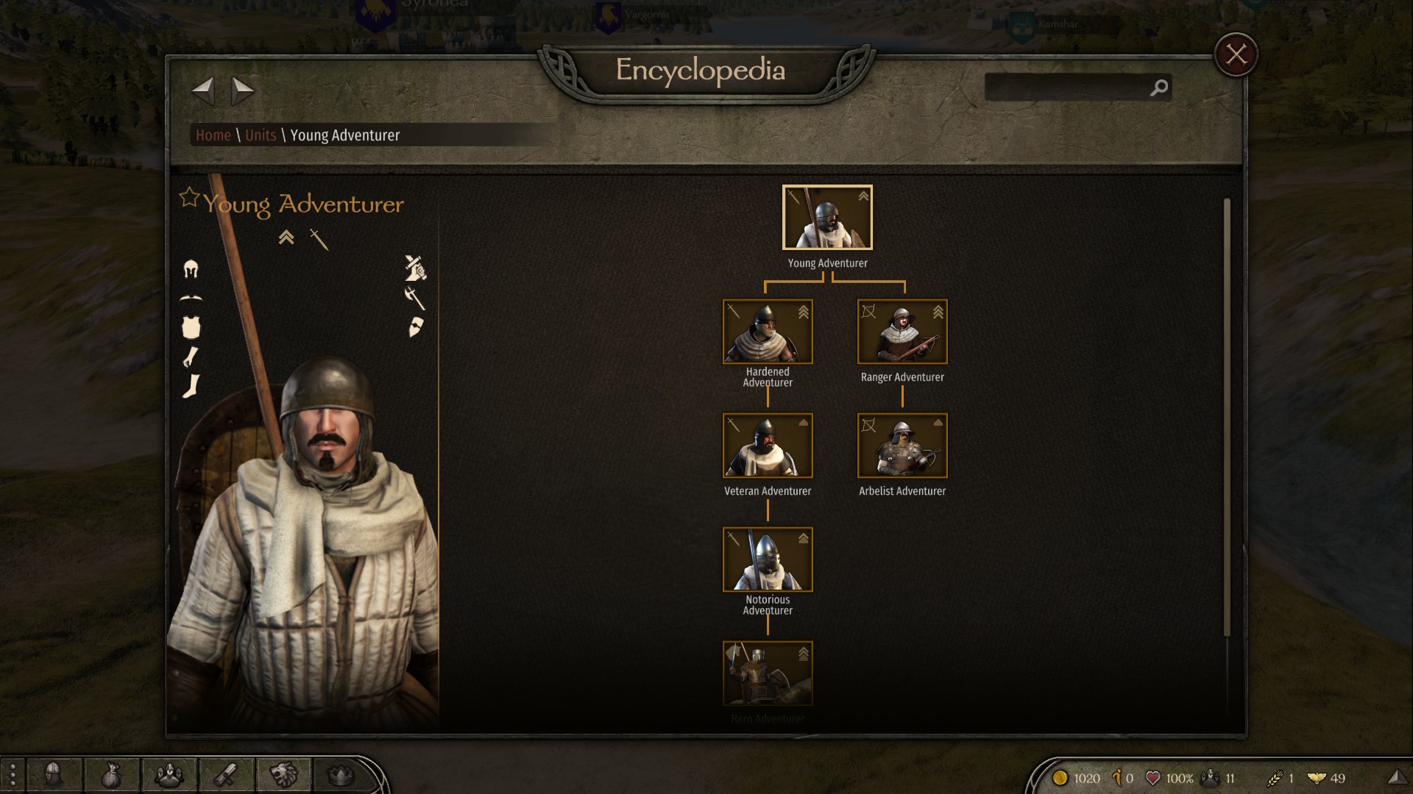This screenshot has width=1413, height=794.
Task: Go forward with the right arrow
Action: [242, 90]
